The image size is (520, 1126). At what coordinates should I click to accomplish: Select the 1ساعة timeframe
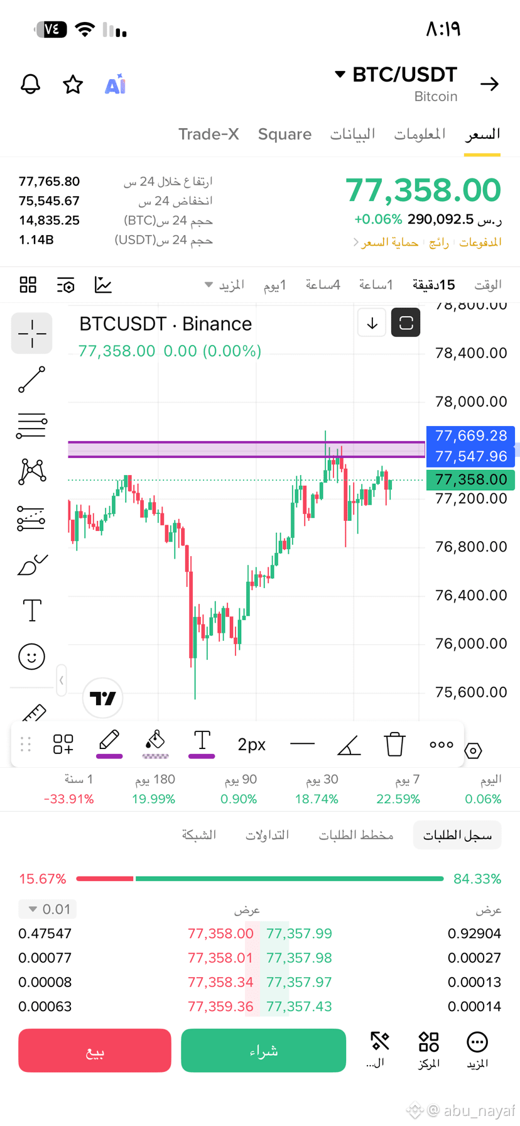pyautogui.click(x=376, y=285)
